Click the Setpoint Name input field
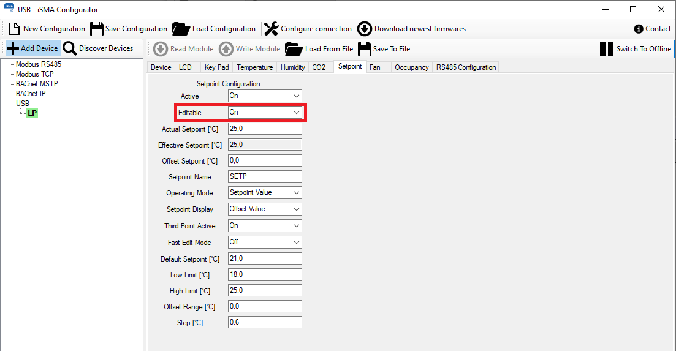Screen dimensions: 676x351 (x=265, y=176)
